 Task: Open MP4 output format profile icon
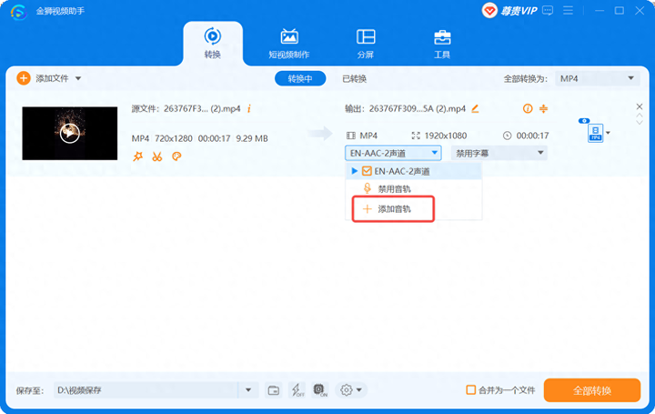click(595, 133)
